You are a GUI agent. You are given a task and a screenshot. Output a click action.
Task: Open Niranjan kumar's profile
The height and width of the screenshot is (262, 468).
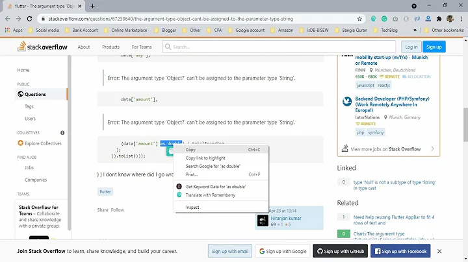[x=286, y=219]
